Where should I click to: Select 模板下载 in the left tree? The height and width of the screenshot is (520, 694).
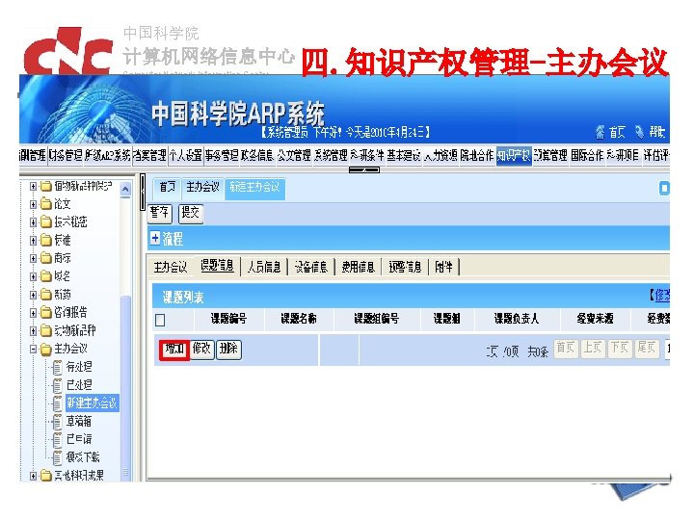[x=83, y=457]
